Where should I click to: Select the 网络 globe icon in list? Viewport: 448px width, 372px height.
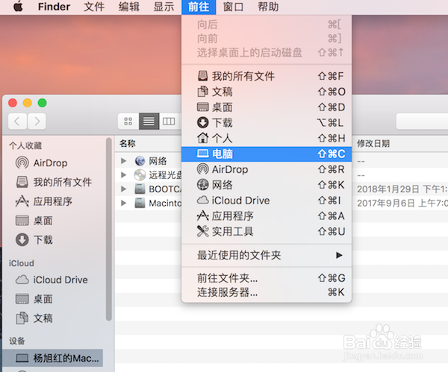[x=140, y=161]
